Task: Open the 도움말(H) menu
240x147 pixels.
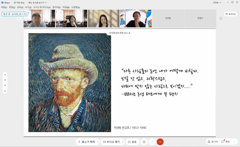Action: 76,7
